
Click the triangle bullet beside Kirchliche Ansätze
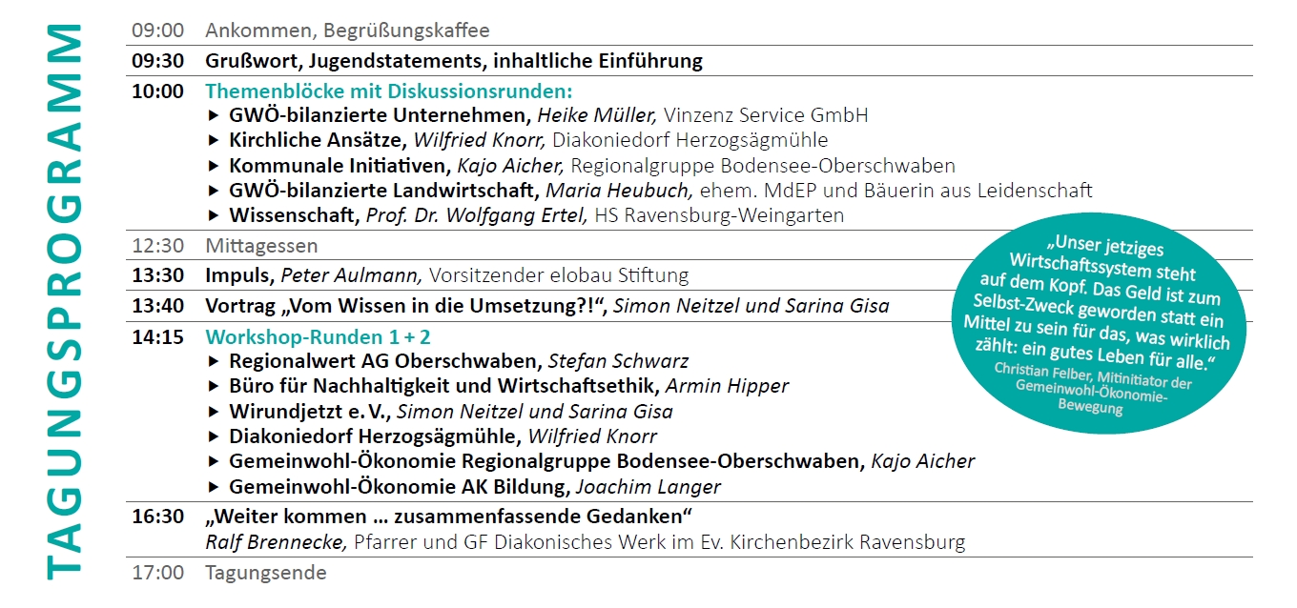point(213,141)
